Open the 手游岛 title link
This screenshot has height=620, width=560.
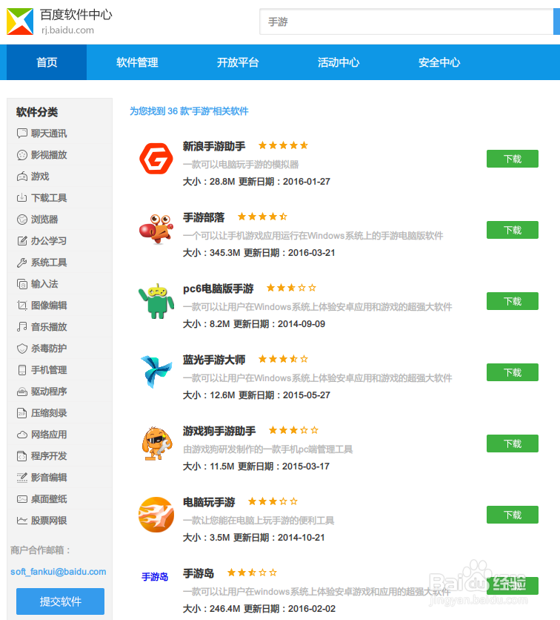click(x=199, y=573)
